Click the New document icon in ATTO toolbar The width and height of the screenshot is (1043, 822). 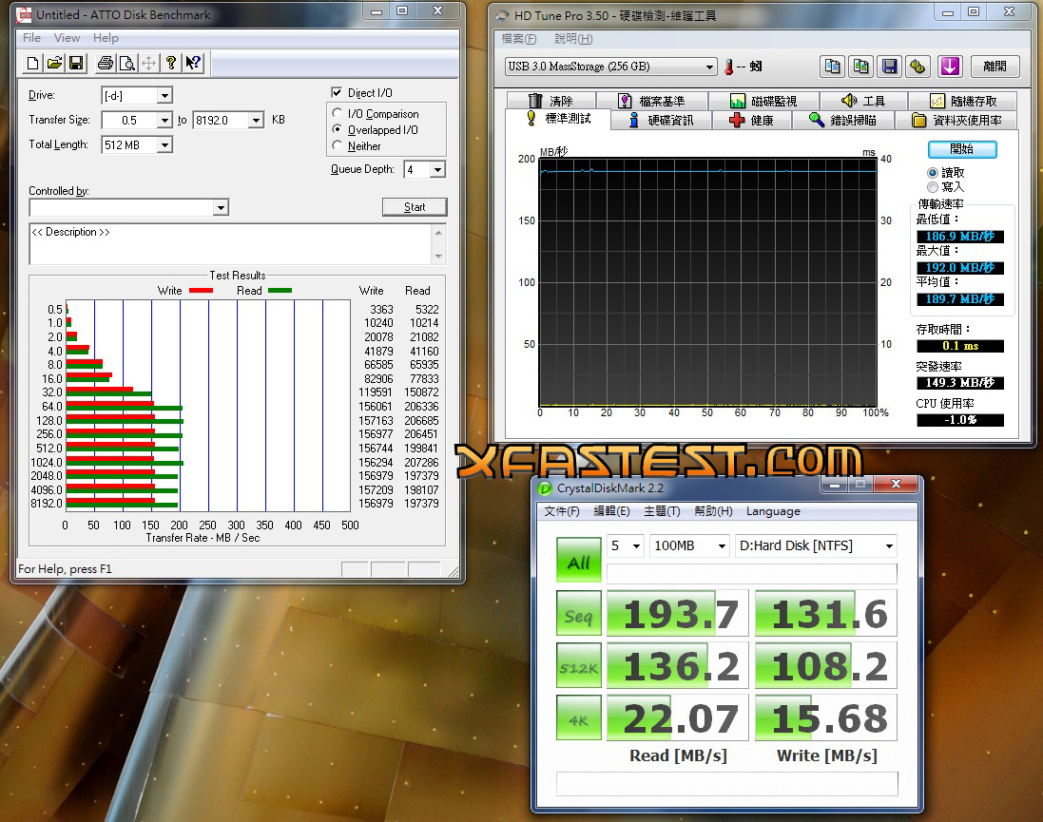tap(32, 63)
